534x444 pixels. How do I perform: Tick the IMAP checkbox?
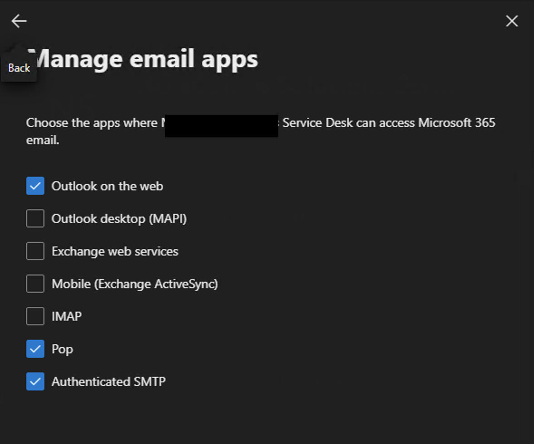[x=35, y=316]
